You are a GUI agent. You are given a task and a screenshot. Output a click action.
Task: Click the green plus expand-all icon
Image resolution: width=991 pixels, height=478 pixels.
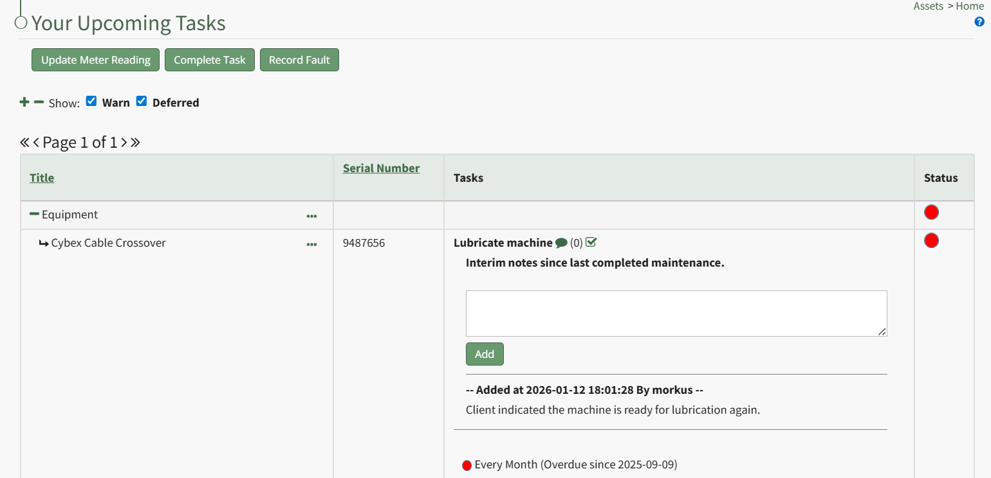(24, 102)
